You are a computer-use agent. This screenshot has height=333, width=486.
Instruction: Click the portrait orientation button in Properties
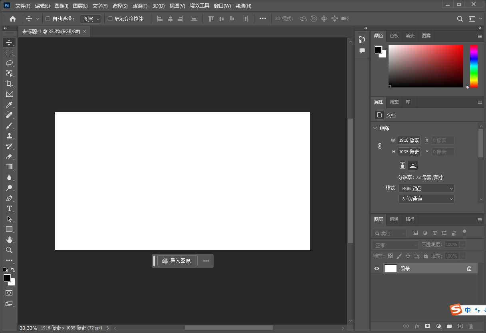coord(402,165)
